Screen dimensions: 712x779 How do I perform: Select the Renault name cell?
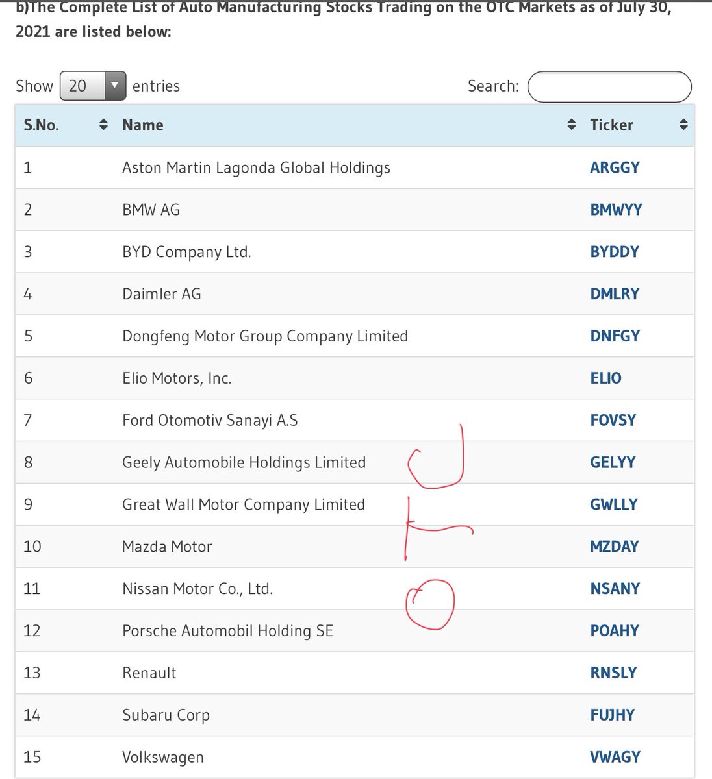149,673
